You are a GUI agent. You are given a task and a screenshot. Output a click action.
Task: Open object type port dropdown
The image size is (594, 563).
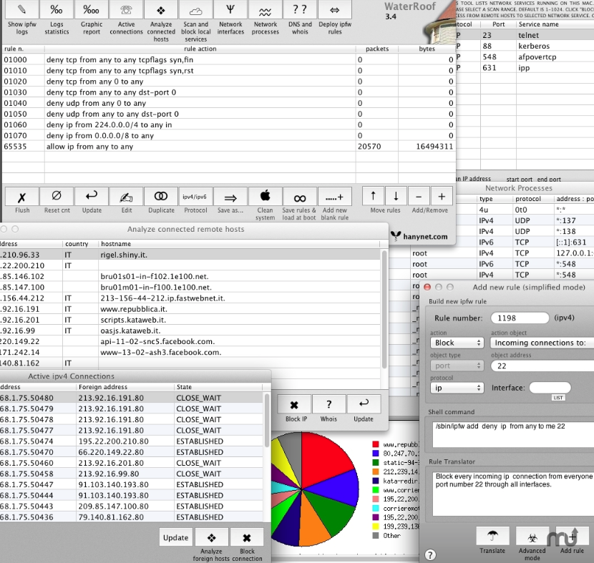(x=457, y=366)
